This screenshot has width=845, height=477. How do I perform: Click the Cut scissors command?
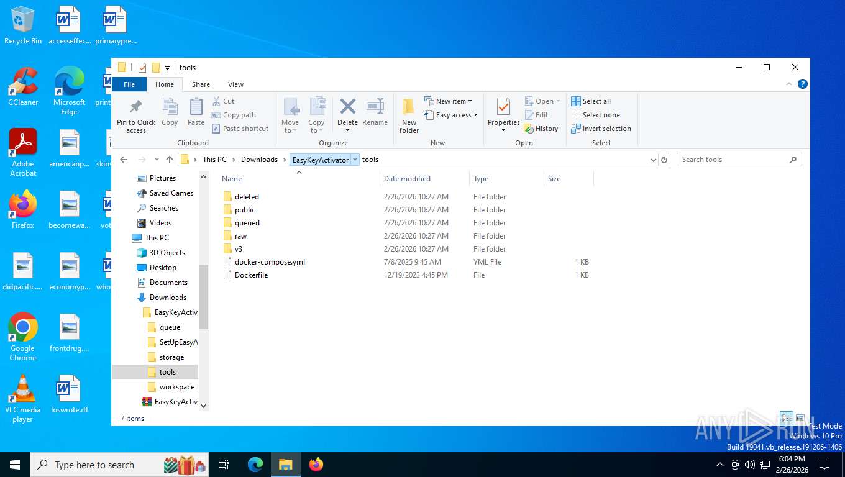tap(223, 101)
